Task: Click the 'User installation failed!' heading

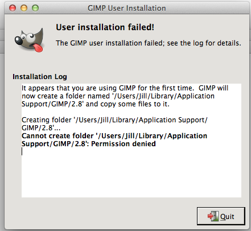Action: point(105,27)
